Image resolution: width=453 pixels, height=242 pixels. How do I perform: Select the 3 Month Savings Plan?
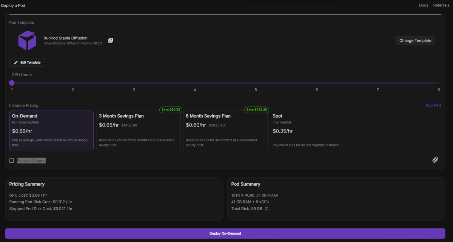138,130
